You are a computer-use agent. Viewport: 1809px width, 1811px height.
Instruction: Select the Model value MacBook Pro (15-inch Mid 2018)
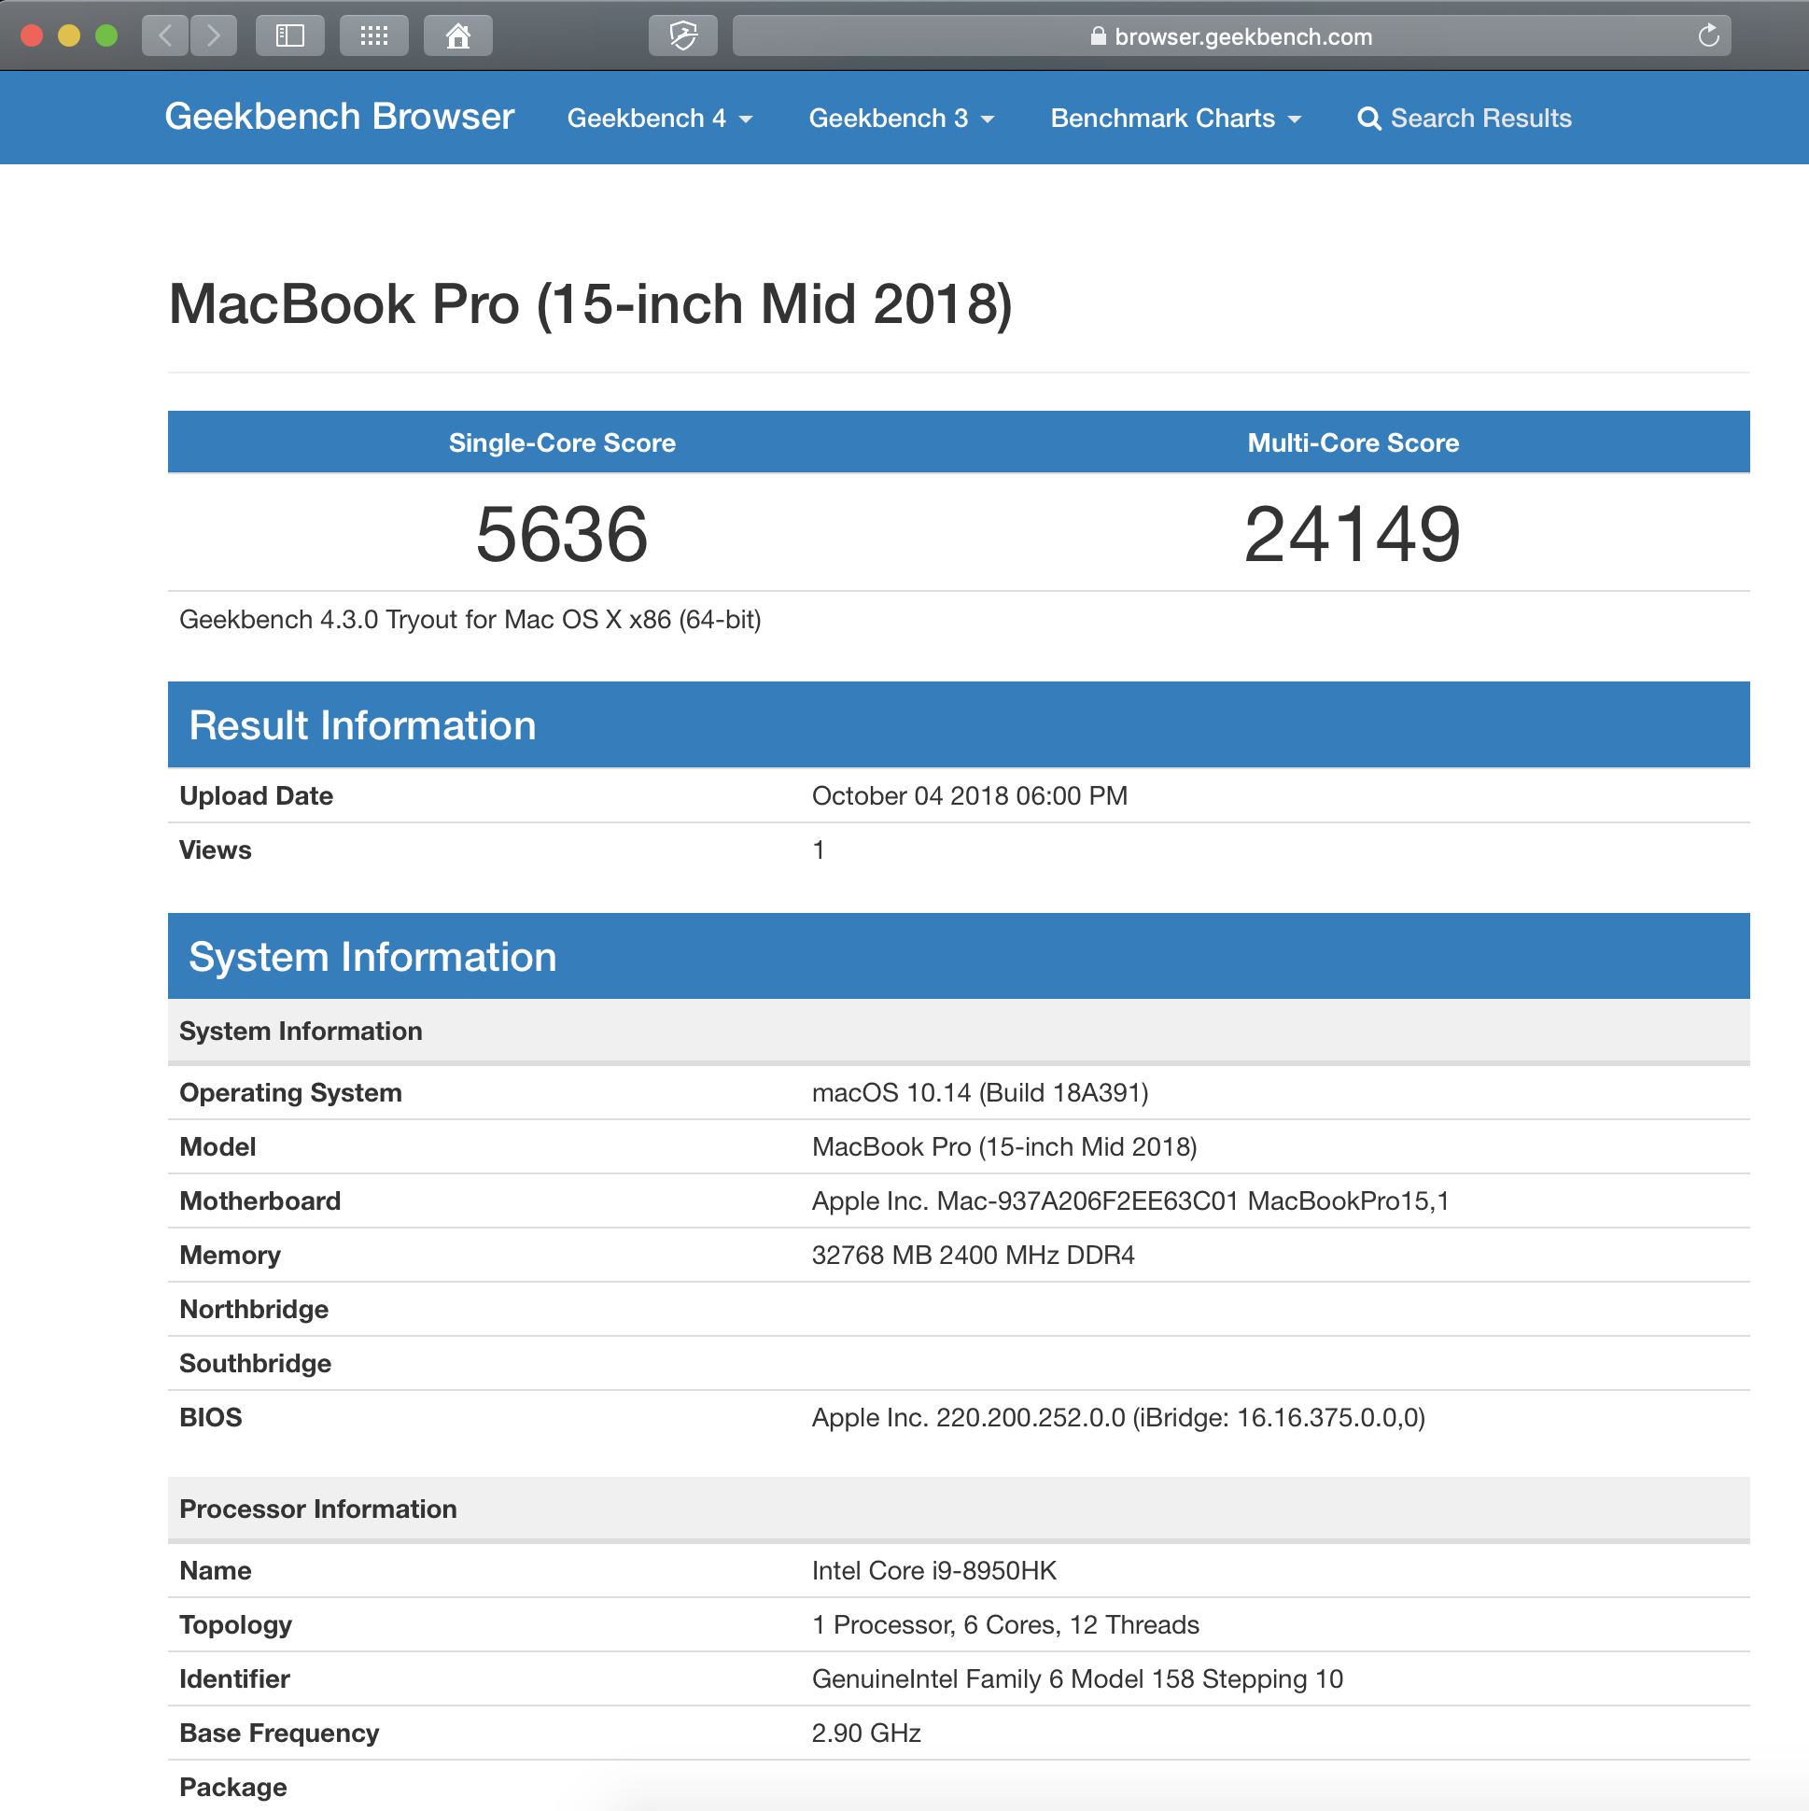(1003, 1147)
